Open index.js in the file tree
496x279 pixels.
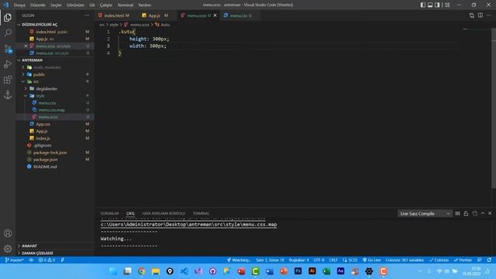click(43, 138)
